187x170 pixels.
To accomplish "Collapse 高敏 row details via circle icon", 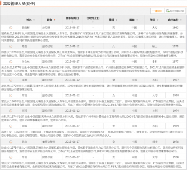I will point(11,126).
